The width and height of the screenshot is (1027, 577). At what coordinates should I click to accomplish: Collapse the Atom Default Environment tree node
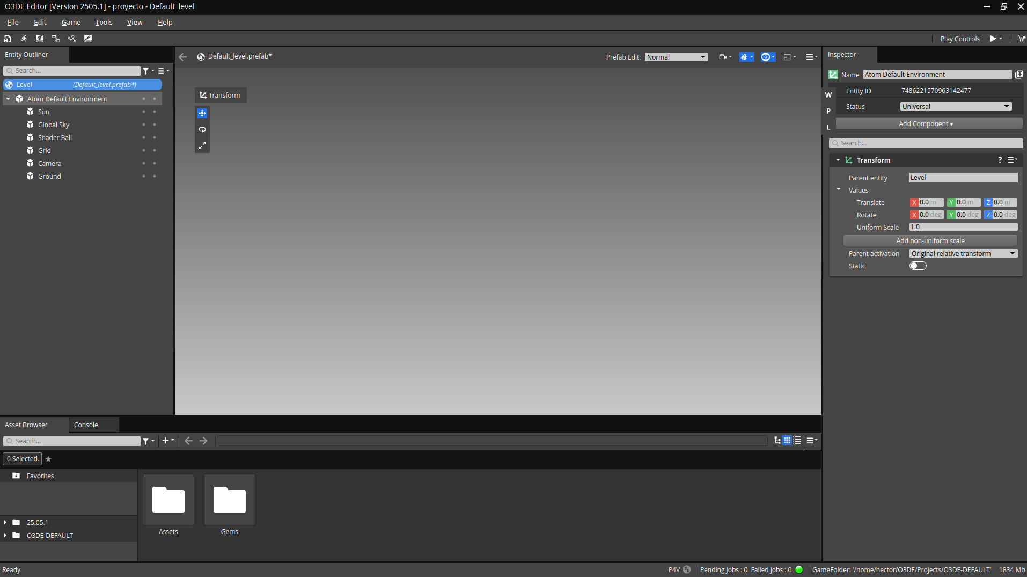click(8, 99)
